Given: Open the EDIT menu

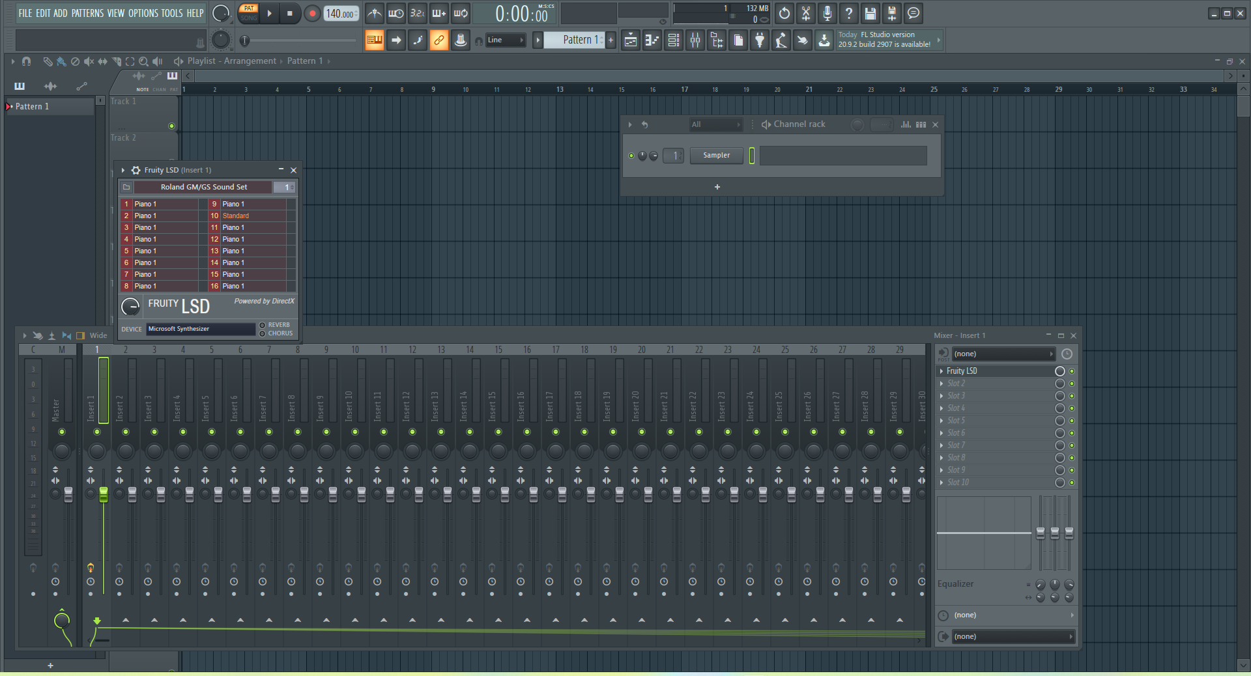Looking at the screenshot, I should pyautogui.click(x=42, y=13).
